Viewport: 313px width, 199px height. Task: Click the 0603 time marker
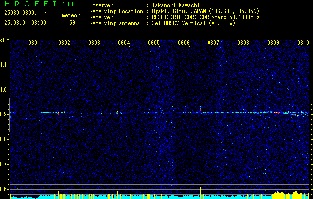point(94,43)
